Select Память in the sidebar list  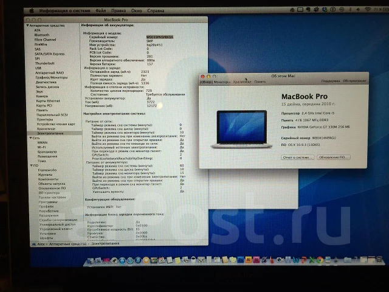coord(42,110)
